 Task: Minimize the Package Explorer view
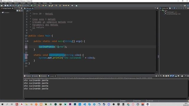19,8
